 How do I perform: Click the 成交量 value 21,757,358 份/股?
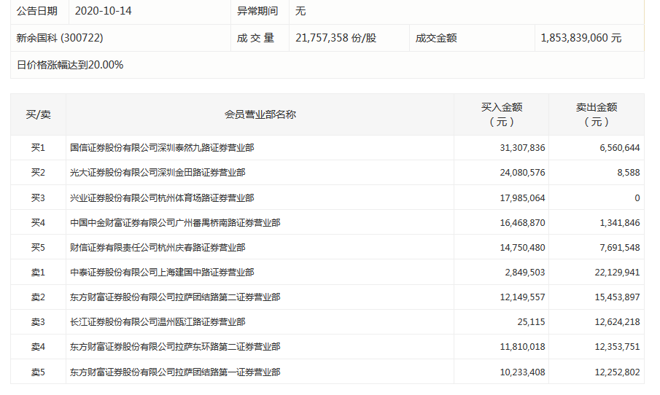pos(335,38)
